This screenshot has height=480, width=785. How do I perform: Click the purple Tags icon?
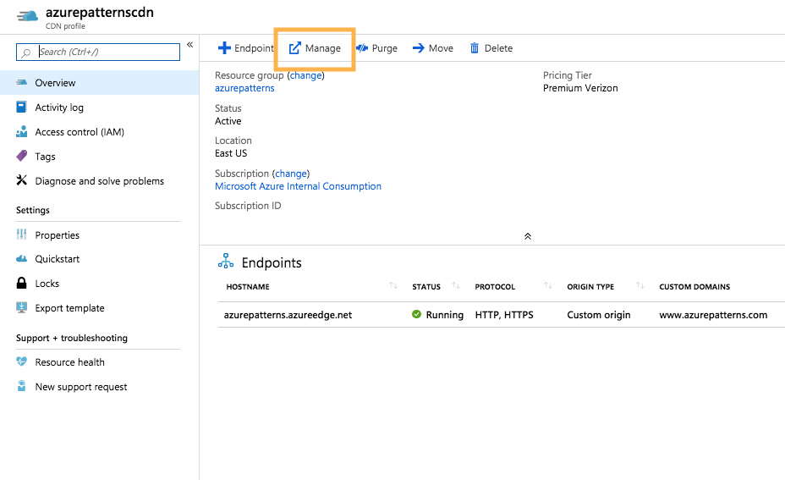pos(21,156)
